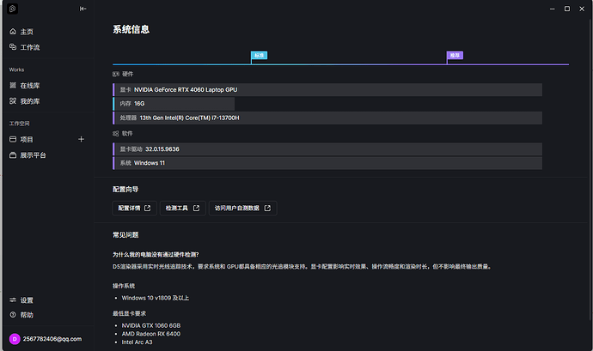The image size is (593, 351).
Task: Click question 为什么我的电脑没有通过硬件检测?
Action: [x=156, y=255]
